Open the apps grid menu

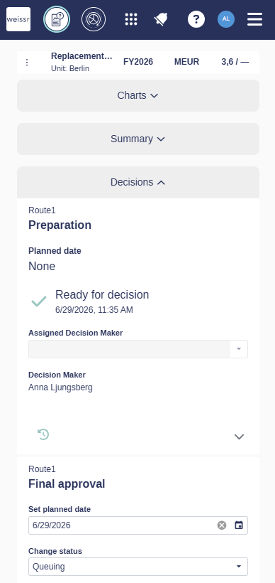[131, 19]
